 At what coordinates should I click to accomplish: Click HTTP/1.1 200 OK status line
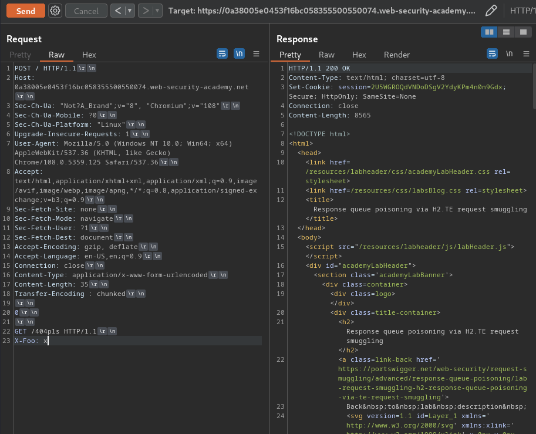pyautogui.click(x=319, y=68)
